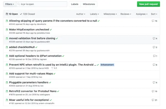Click the search field containing is:pr is:open
The image size is (166, 109).
click(x=41, y=4)
